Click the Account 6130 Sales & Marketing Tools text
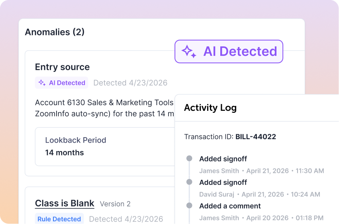The height and width of the screenshot is (224, 339). coord(104,102)
